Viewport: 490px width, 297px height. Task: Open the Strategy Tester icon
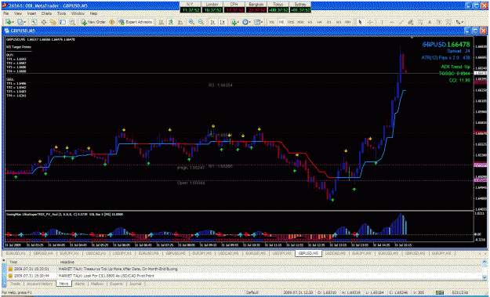click(x=72, y=22)
